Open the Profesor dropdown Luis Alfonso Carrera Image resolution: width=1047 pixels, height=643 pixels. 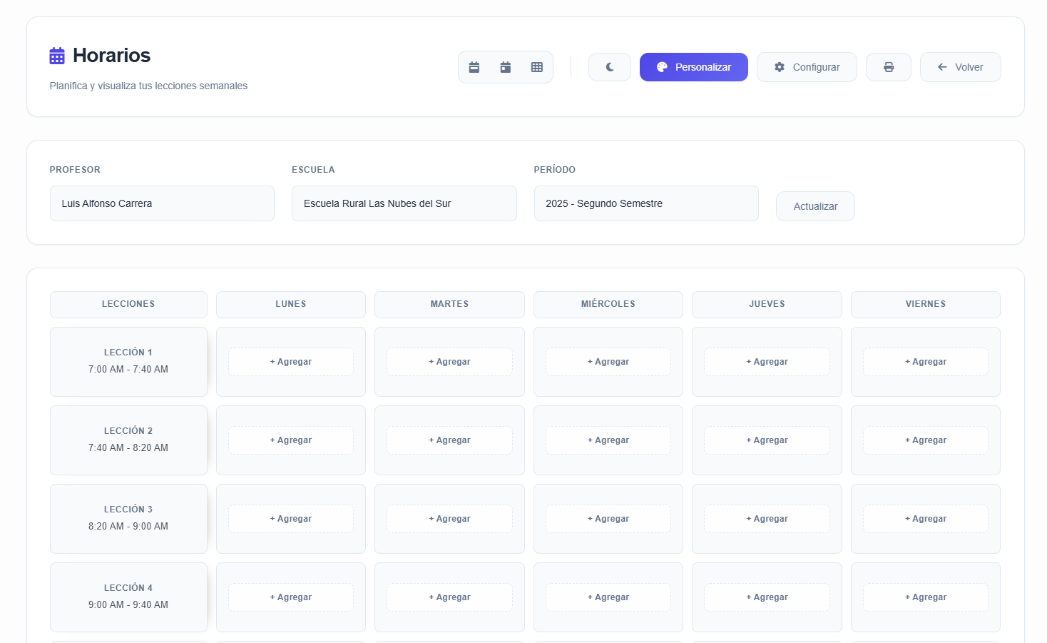(162, 203)
